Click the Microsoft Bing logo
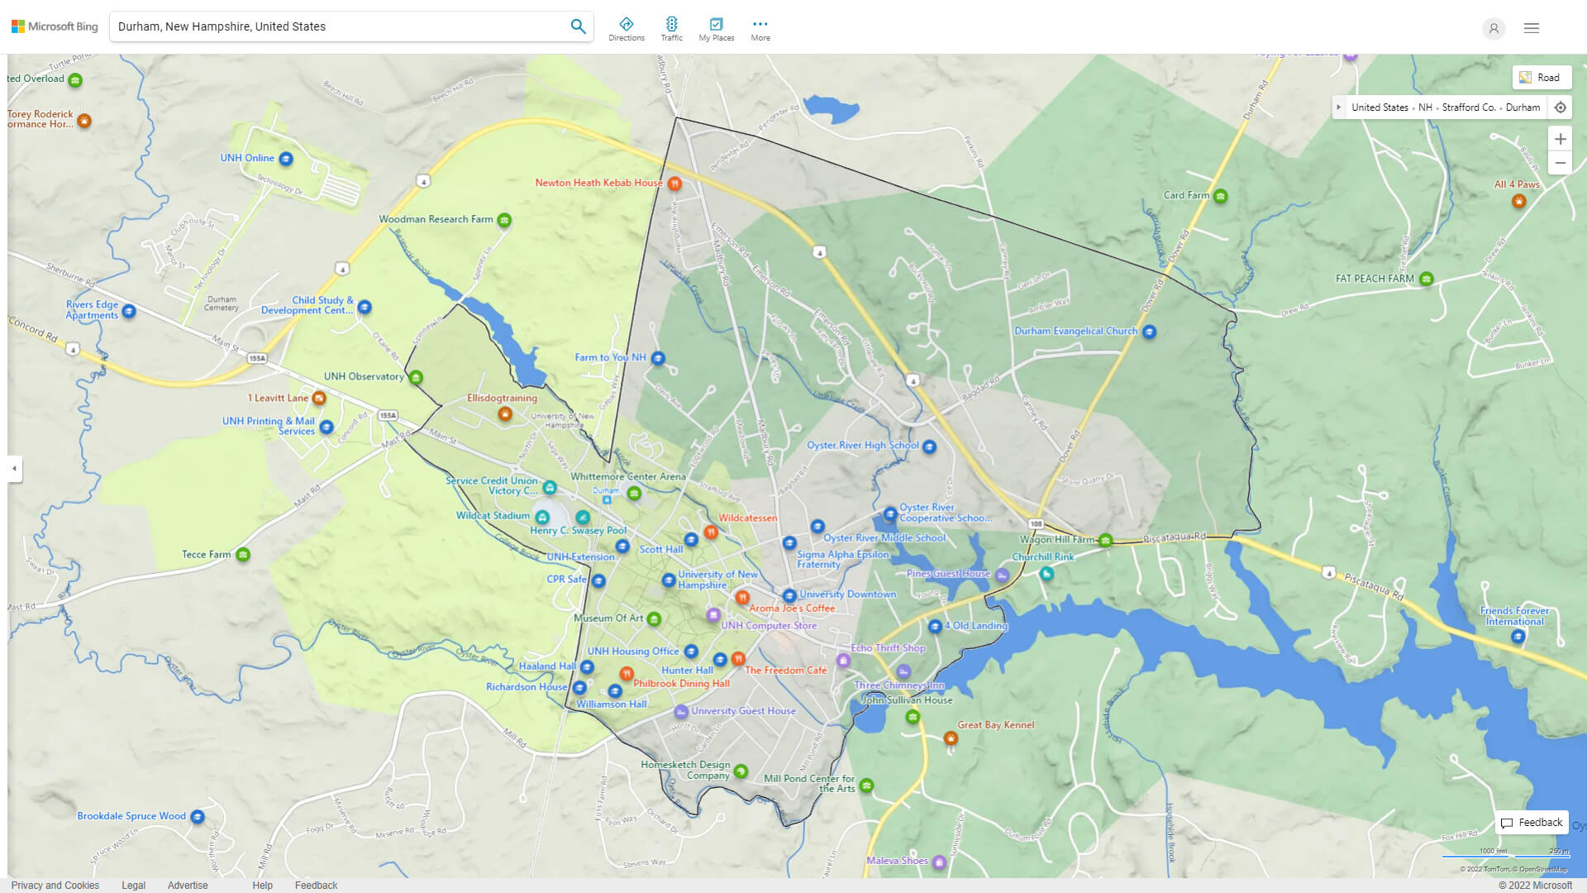The width and height of the screenshot is (1587, 893). (x=53, y=26)
